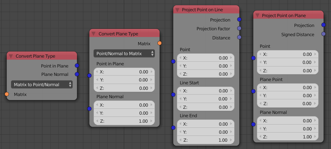Click the Point in Plane X field
This screenshot has width=331, height=149.
pos(124,72)
